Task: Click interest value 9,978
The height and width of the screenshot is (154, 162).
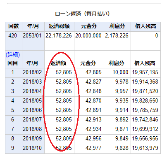Action: tap(122, 82)
